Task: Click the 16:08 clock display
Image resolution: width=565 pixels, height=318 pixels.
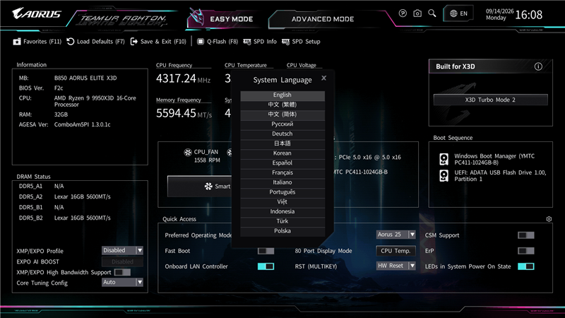Action: [x=528, y=15]
